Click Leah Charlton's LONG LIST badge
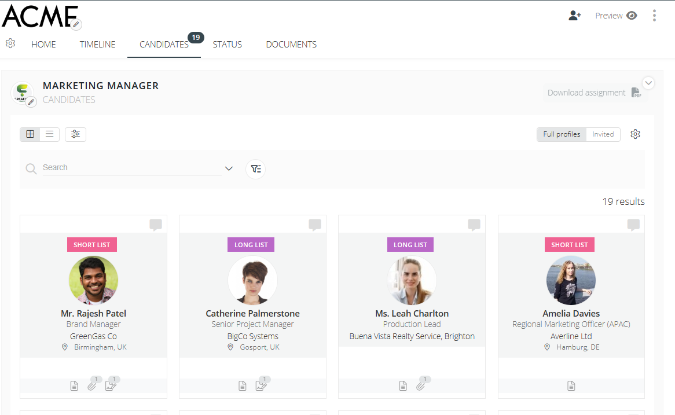The image size is (675, 415). 410,244
